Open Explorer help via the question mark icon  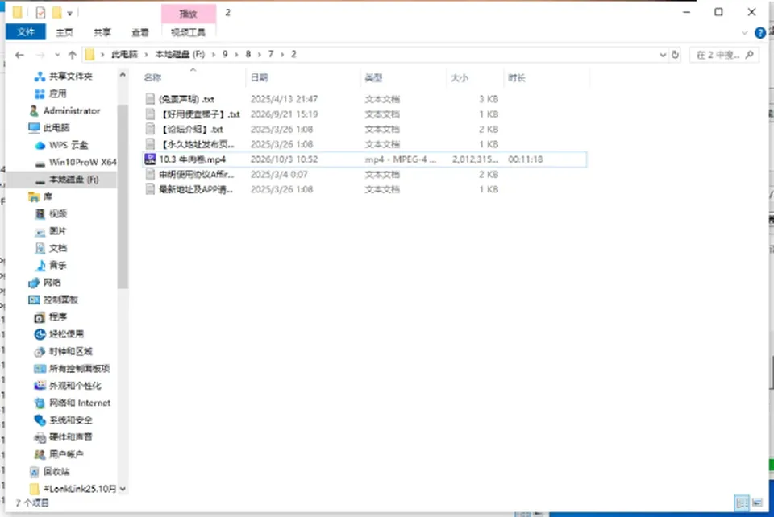click(x=760, y=33)
